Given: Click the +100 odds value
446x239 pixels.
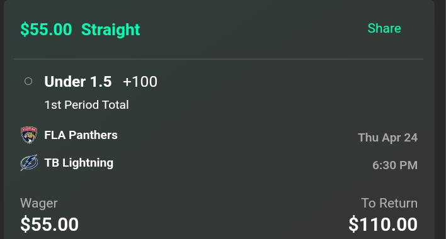Looking at the screenshot, I should click(x=140, y=82).
